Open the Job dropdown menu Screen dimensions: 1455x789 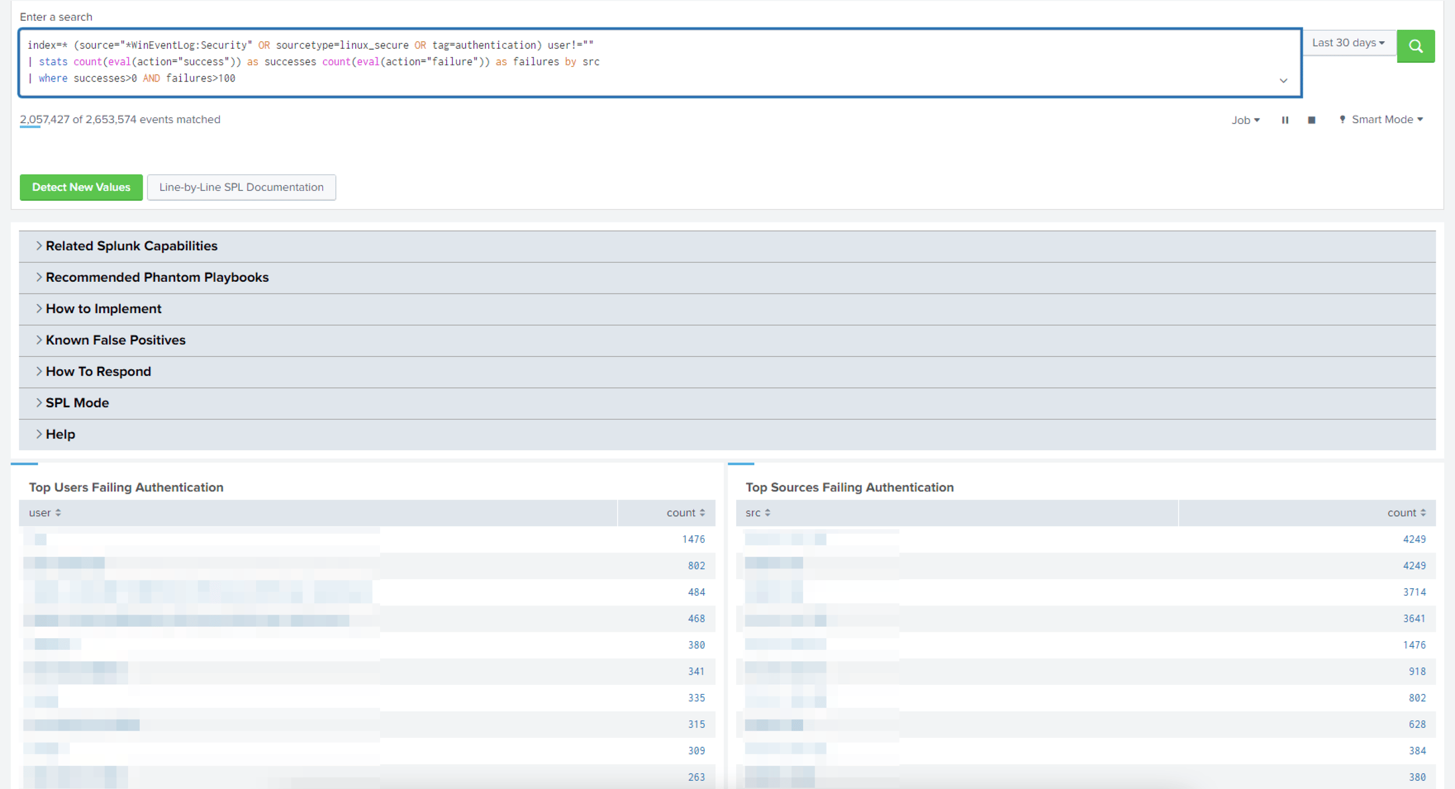(x=1245, y=120)
